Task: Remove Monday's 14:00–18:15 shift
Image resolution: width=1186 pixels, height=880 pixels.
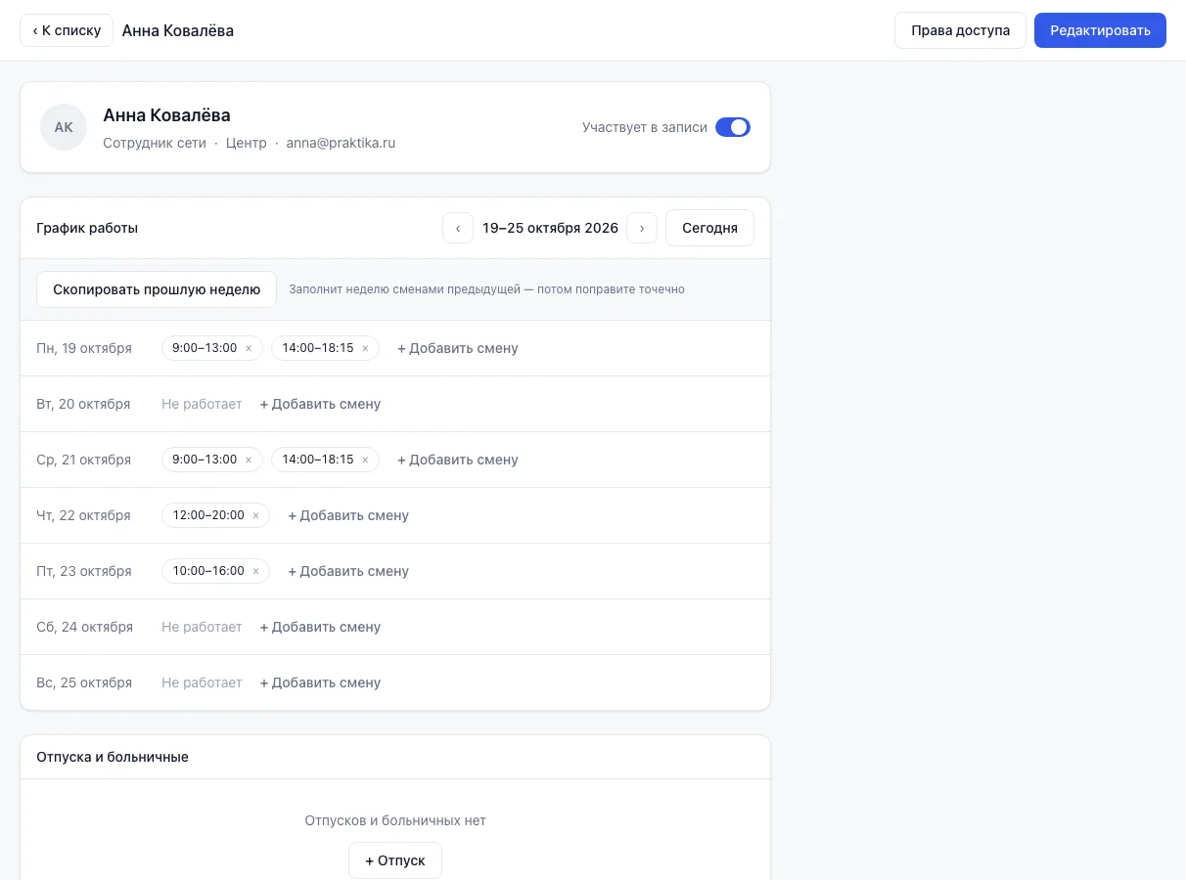Action: [x=365, y=348]
